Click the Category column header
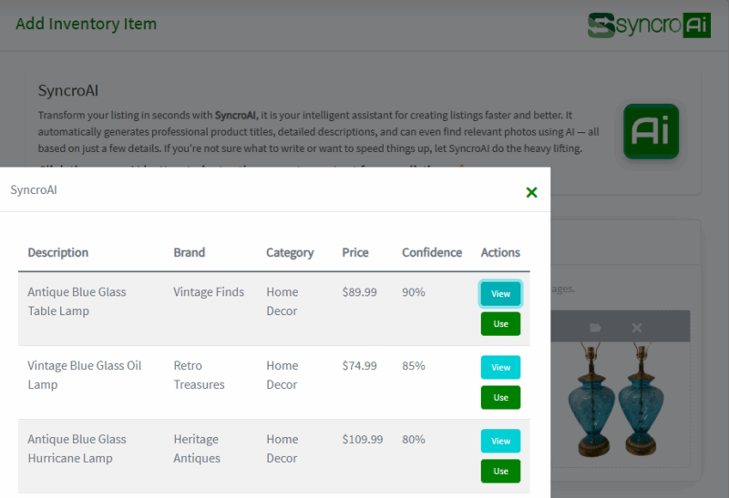Screen dimensions: 729x498 pos(290,252)
